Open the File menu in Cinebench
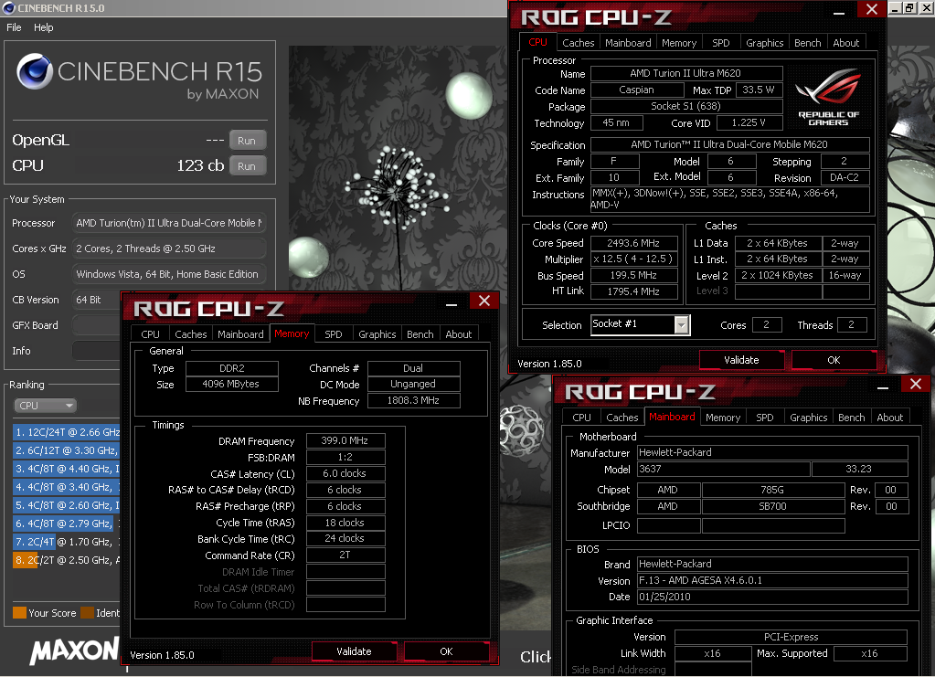 point(14,27)
